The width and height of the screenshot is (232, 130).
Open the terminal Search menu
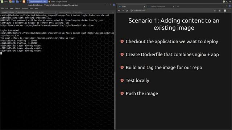click(17, 8)
